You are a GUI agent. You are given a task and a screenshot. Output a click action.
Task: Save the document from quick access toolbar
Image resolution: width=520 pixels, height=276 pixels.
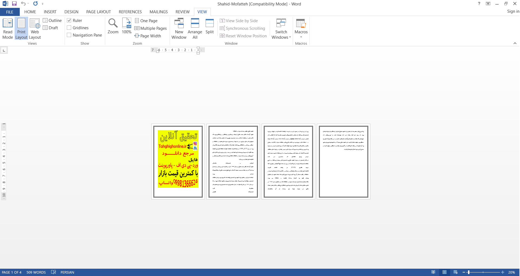pyautogui.click(x=14, y=4)
